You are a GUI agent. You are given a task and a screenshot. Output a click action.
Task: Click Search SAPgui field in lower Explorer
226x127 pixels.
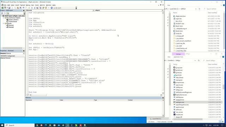click(213, 60)
